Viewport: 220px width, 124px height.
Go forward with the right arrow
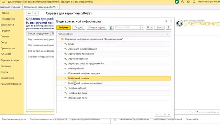[35, 13]
